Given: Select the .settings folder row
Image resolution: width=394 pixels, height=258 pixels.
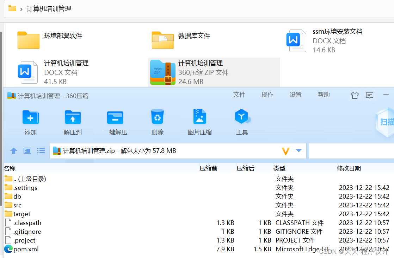Looking at the screenshot, I should tap(198, 188).
